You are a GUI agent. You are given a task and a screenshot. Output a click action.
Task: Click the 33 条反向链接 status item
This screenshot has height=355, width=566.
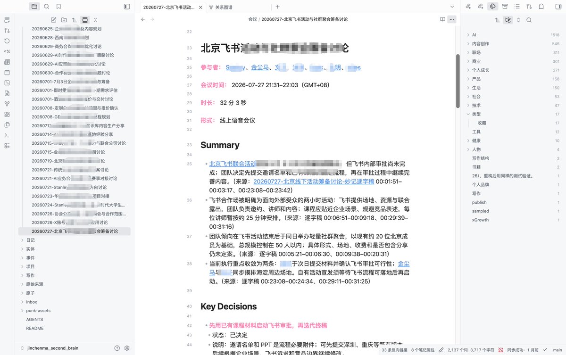point(396,350)
